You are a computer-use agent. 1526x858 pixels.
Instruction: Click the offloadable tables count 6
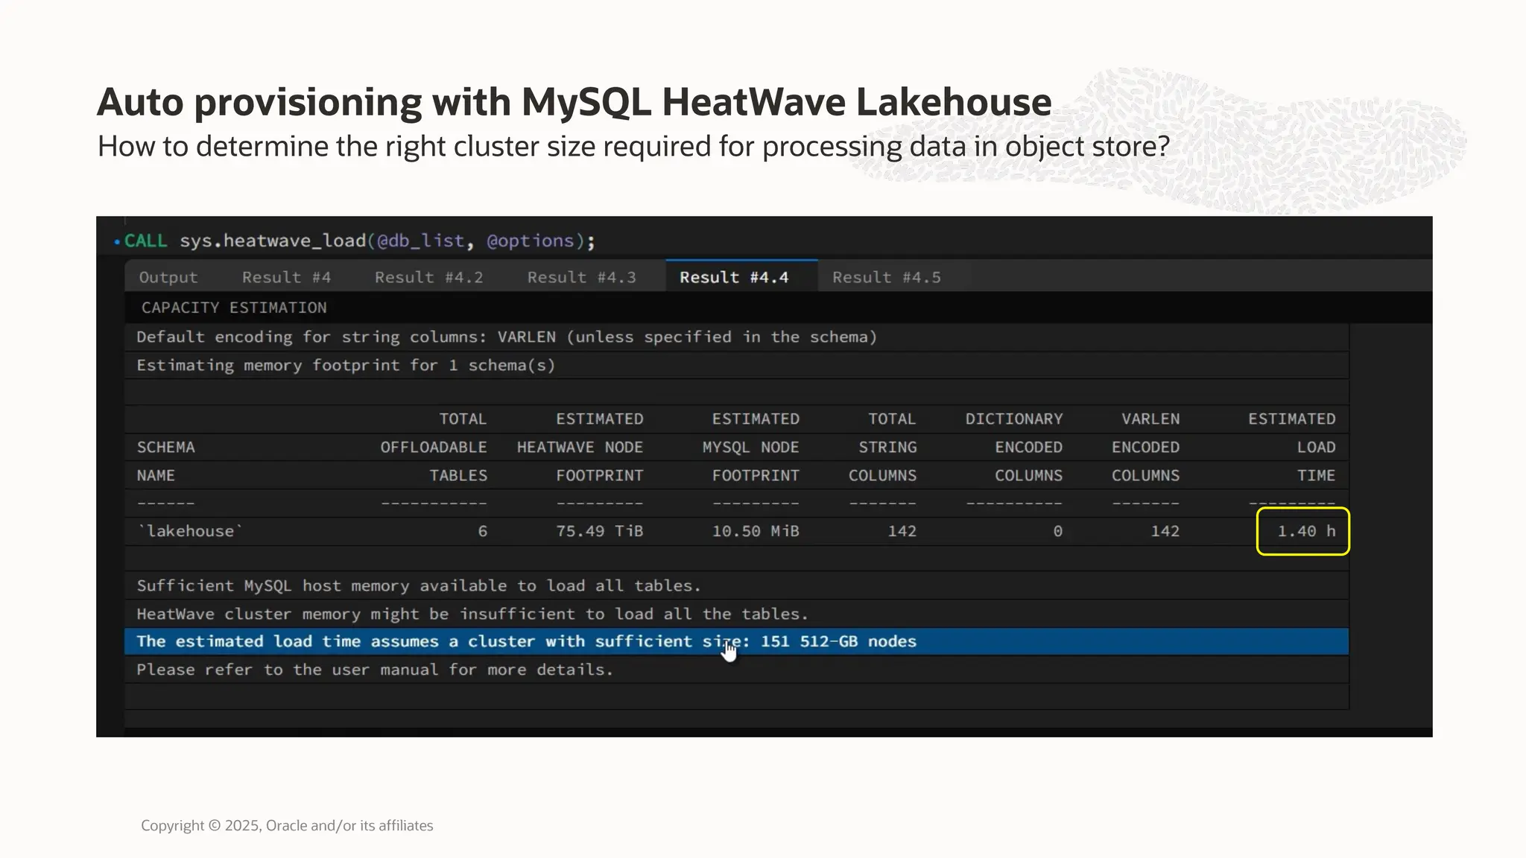(x=483, y=531)
